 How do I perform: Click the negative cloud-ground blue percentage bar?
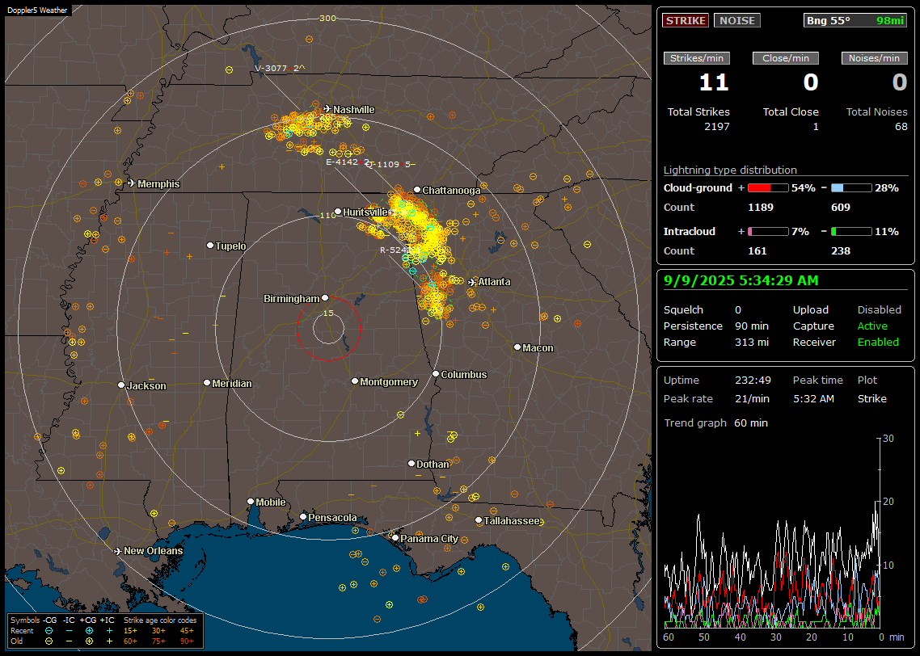pyautogui.click(x=851, y=188)
